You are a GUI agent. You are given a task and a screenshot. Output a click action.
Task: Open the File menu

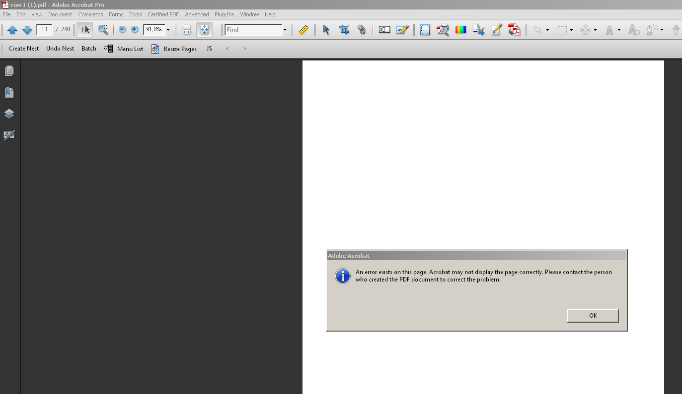pos(6,14)
